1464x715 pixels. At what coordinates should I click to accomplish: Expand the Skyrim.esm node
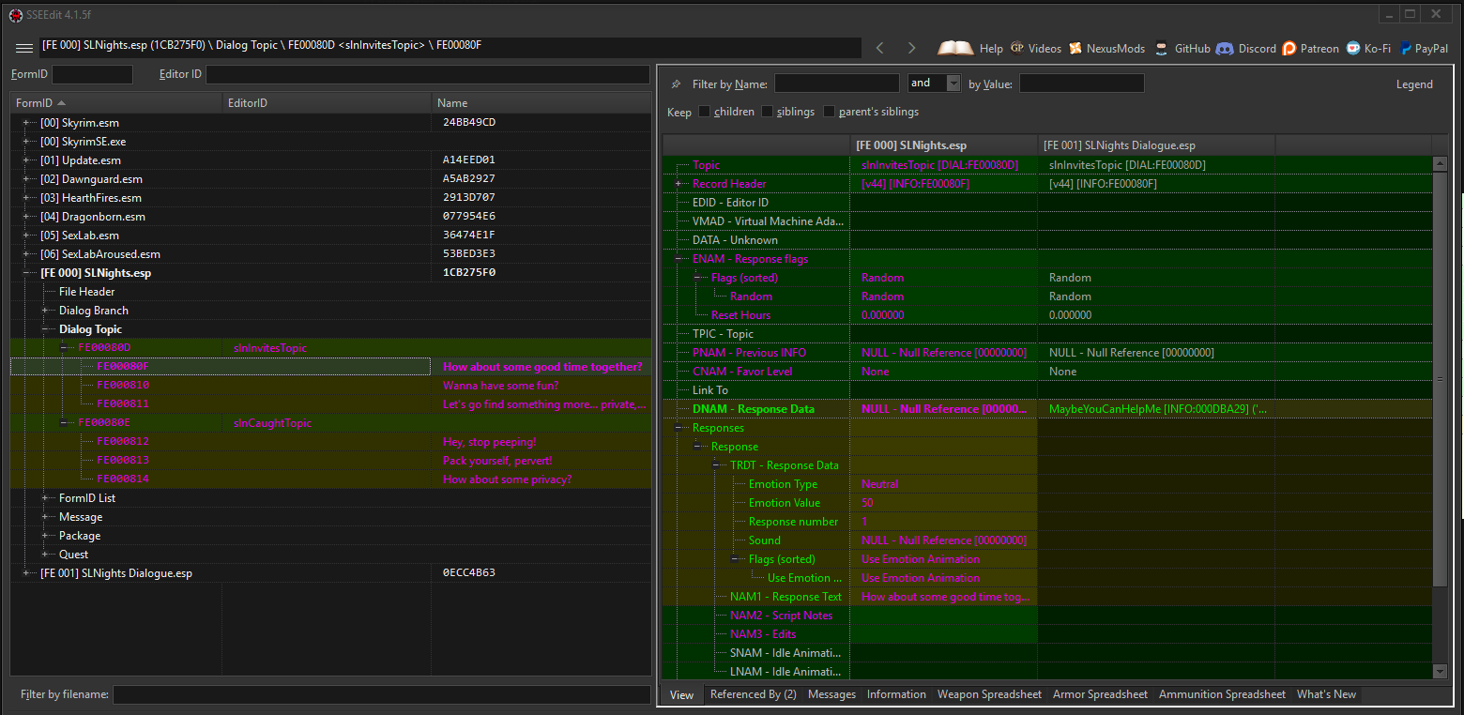click(28, 123)
